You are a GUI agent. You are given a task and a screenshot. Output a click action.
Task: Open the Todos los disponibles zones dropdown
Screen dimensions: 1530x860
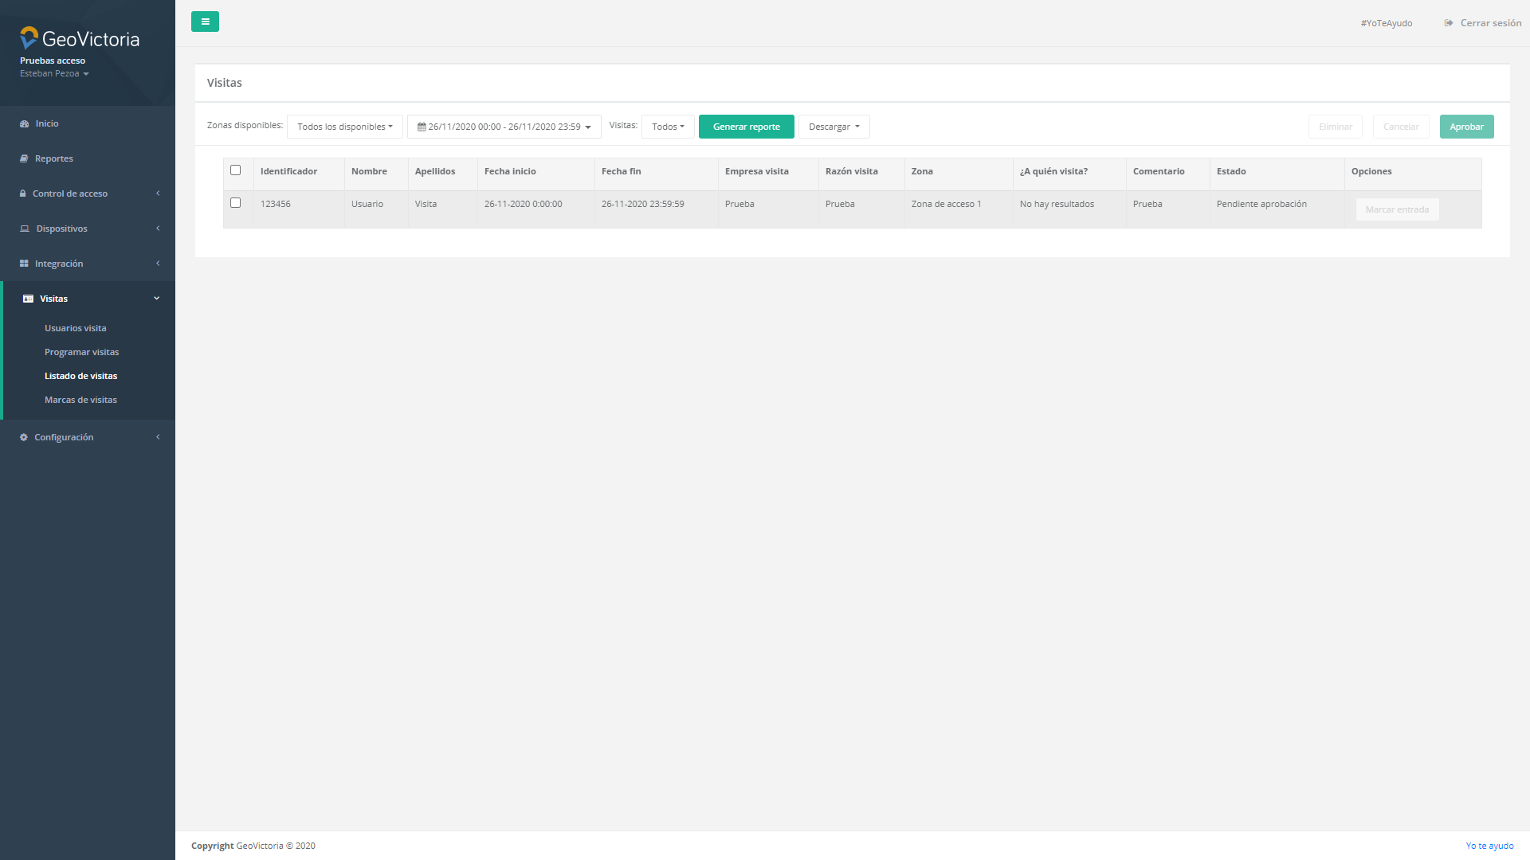coord(344,127)
